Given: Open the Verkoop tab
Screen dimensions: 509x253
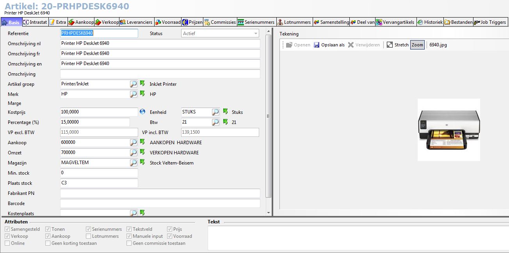Looking at the screenshot, I should (107, 22).
